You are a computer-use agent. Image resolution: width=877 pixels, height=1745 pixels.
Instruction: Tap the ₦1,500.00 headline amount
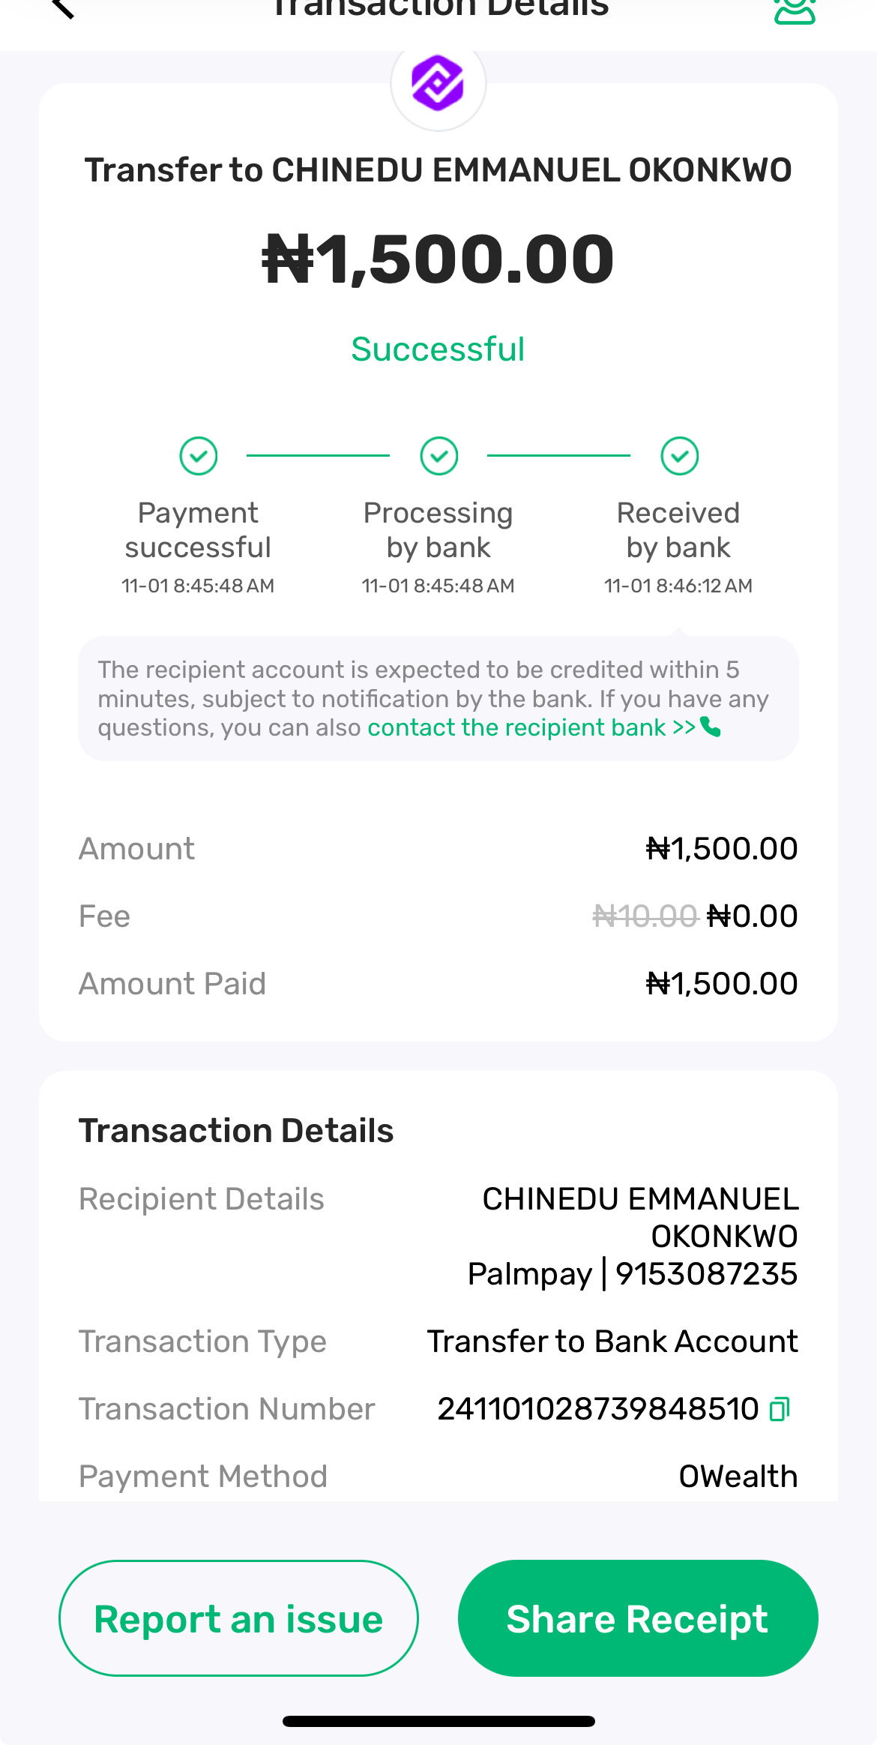click(438, 259)
